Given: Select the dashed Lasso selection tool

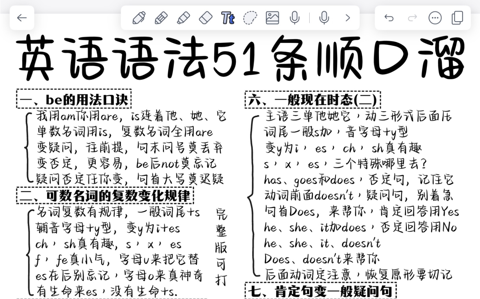Looking at the screenshot, I should (x=250, y=18).
